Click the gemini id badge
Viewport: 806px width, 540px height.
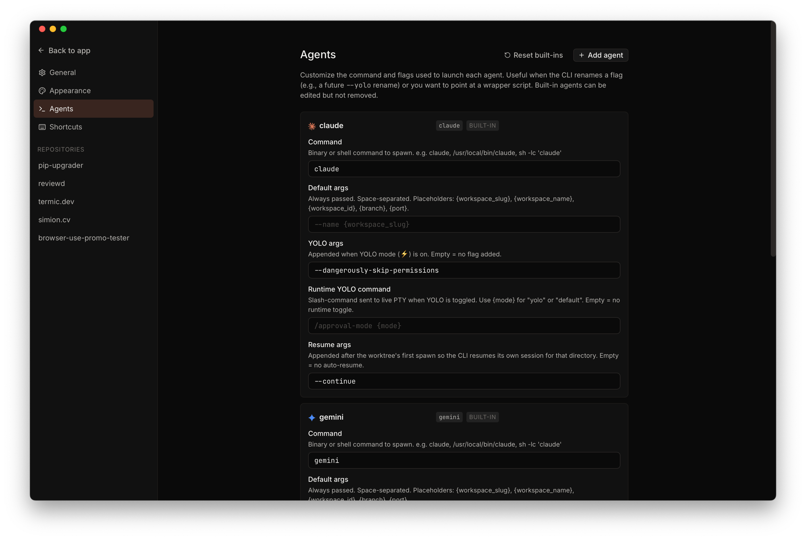pyautogui.click(x=449, y=417)
